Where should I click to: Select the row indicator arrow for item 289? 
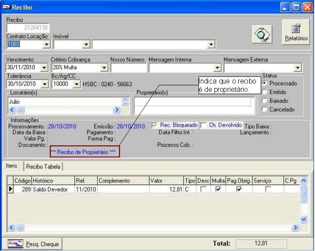pyautogui.click(x=11, y=189)
